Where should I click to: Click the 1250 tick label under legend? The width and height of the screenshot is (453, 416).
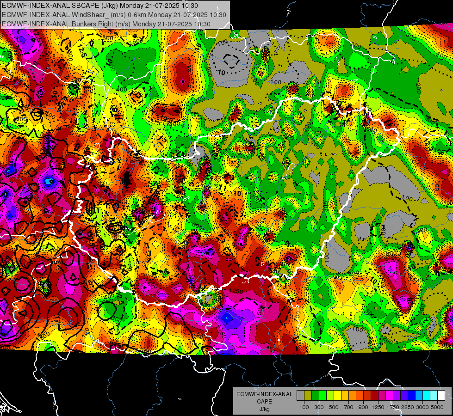pyautogui.click(x=378, y=407)
